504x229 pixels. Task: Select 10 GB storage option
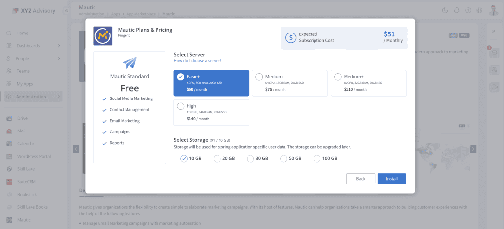[x=184, y=158]
